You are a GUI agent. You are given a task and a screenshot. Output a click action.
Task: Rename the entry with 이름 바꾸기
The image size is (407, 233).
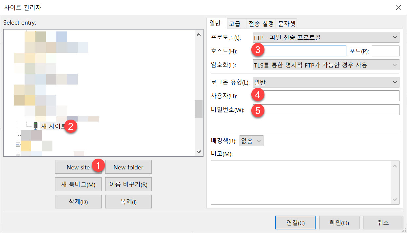coord(128,184)
